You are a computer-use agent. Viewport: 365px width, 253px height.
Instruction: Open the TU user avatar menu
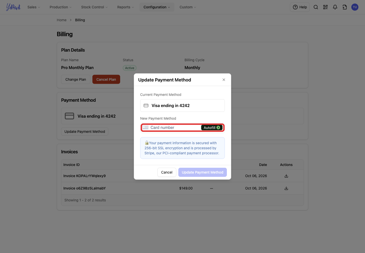tap(355, 7)
